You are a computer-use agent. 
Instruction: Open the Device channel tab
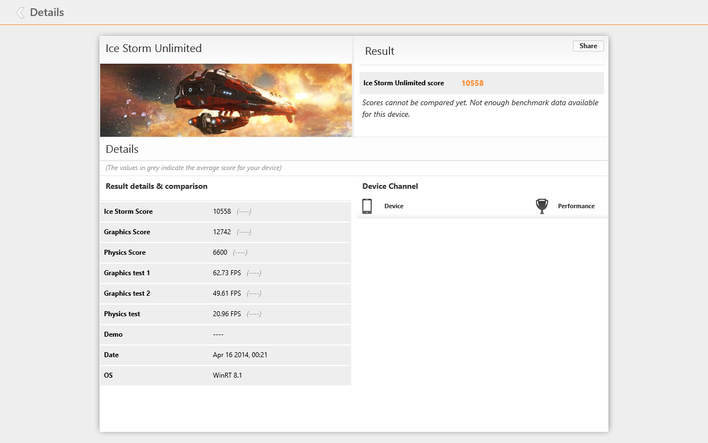click(x=394, y=206)
